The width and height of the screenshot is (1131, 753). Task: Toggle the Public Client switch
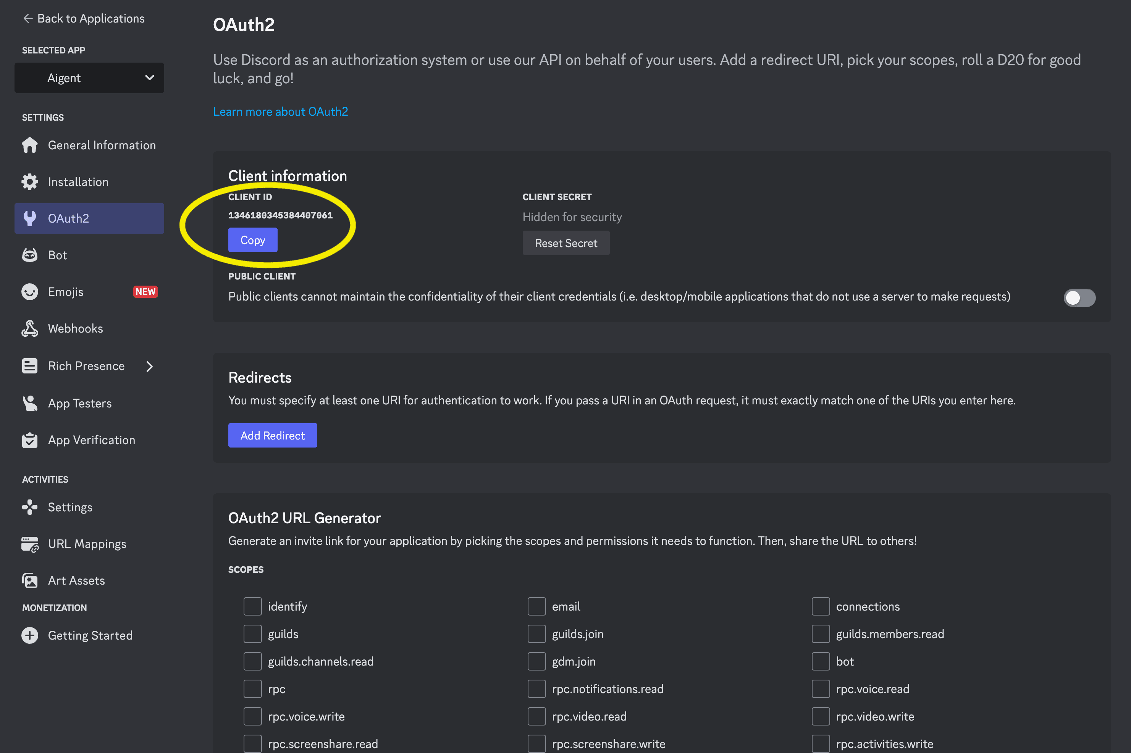pyautogui.click(x=1079, y=298)
